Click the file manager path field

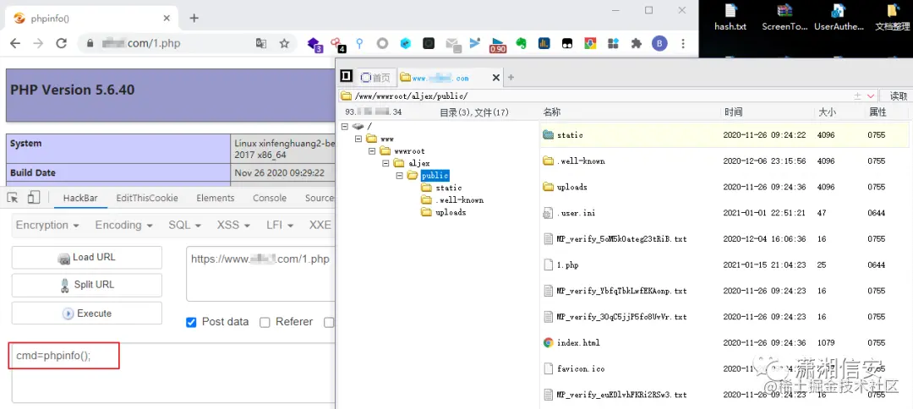click(x=599, y=96)
